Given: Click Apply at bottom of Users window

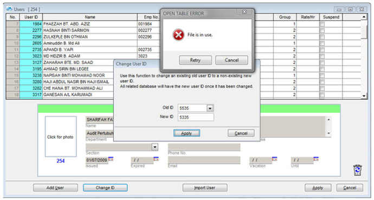Looking at the screenshot, I should (x=318, y=188).
